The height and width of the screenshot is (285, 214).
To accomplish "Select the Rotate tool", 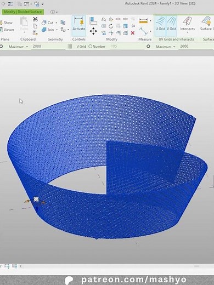I will (x=111, y=26).
